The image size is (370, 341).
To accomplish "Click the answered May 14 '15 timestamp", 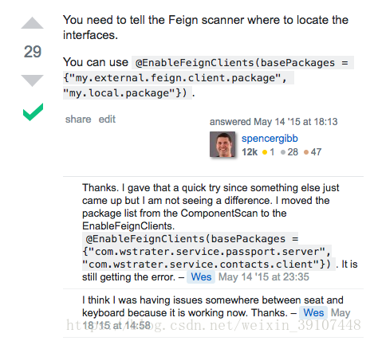I will coord(274,122).
